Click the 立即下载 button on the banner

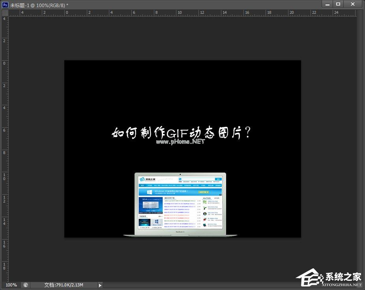pyautogui.click(x=204, y=192)
